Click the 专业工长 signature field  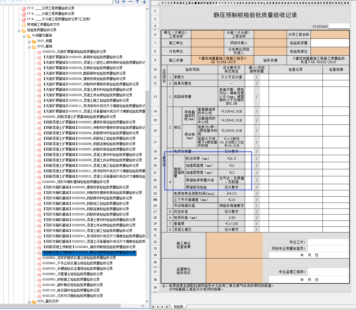[328, 242]
